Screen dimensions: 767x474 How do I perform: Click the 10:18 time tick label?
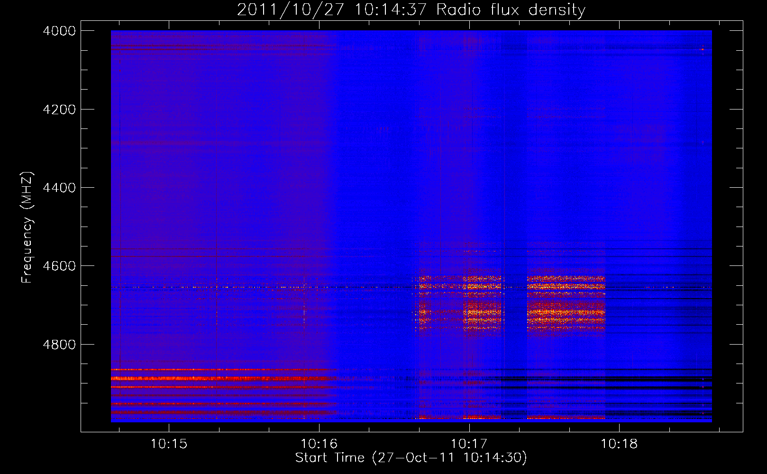[620, 444]
